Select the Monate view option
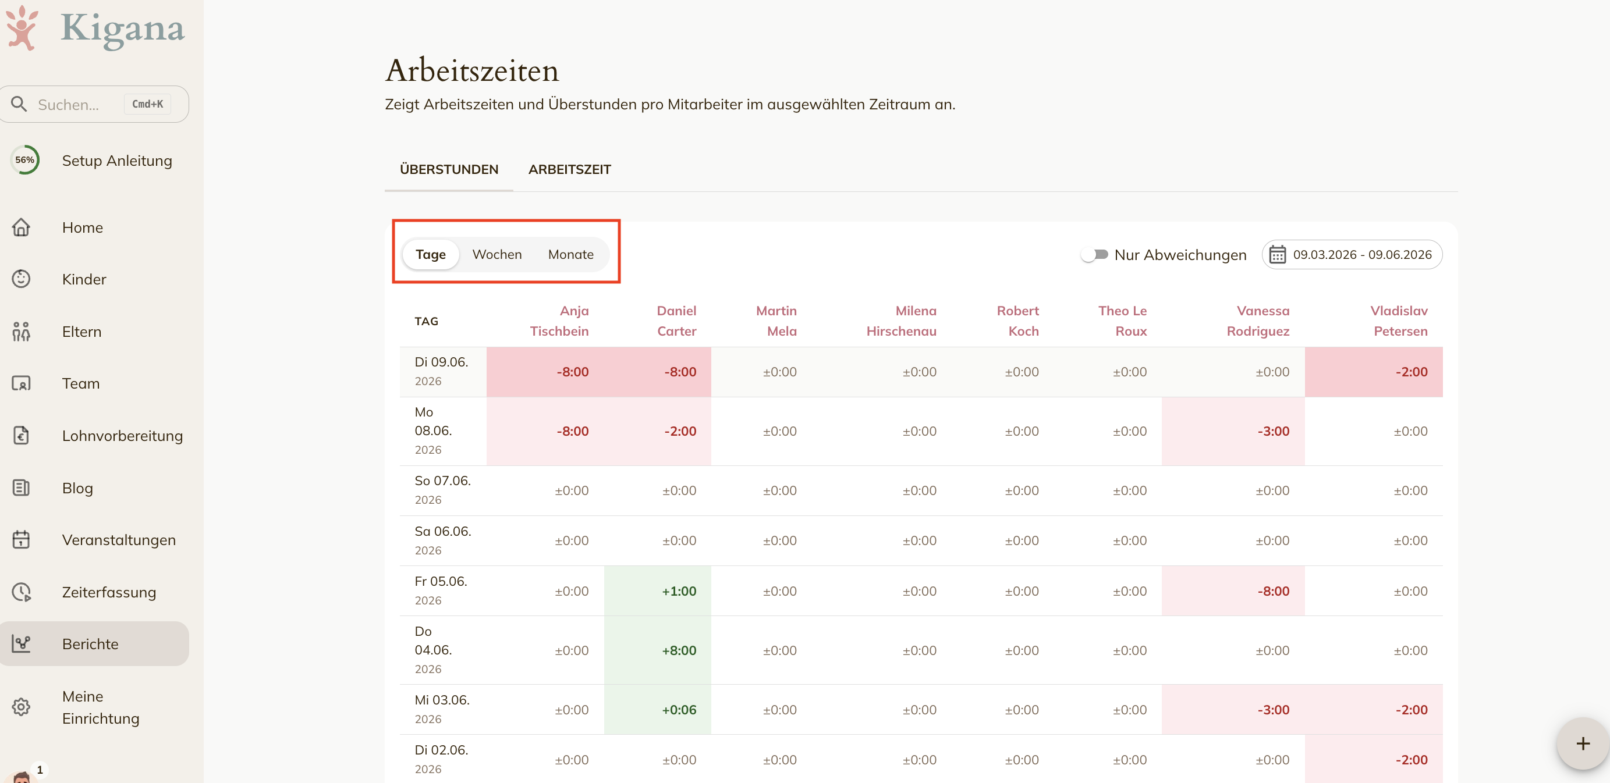The image size is (1610, 783). [570, 254]
